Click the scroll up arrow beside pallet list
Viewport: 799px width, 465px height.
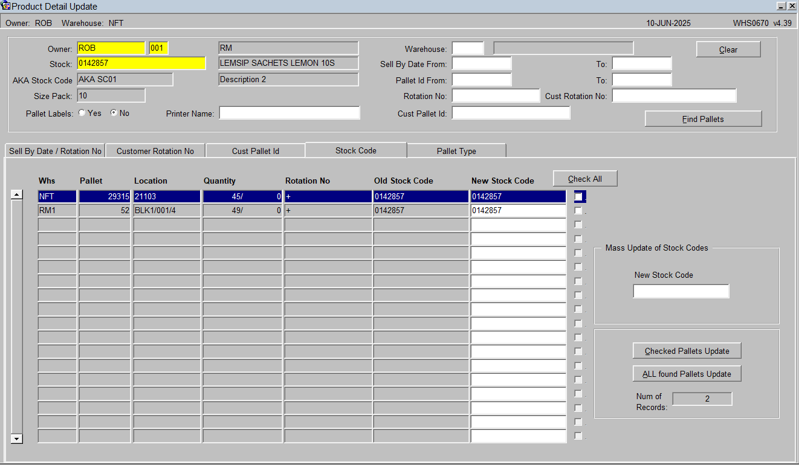[x=17, y=194]
